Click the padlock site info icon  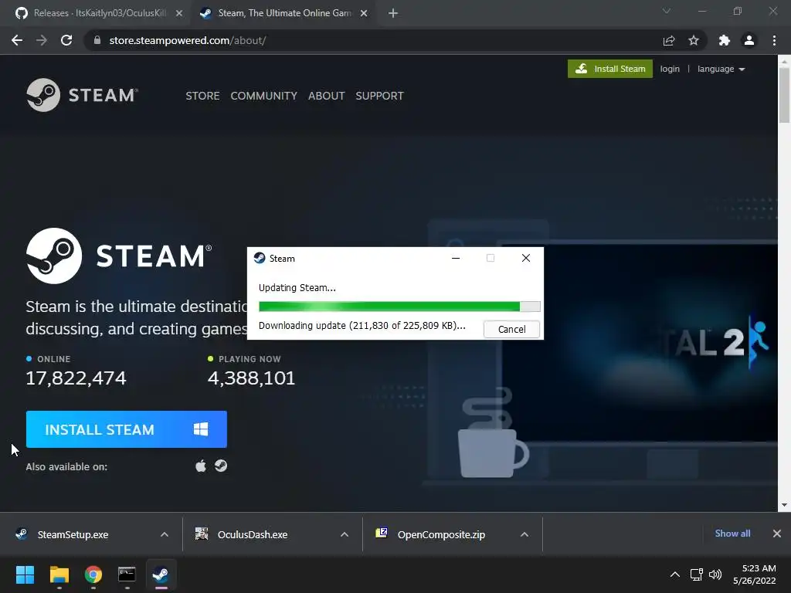97,40
